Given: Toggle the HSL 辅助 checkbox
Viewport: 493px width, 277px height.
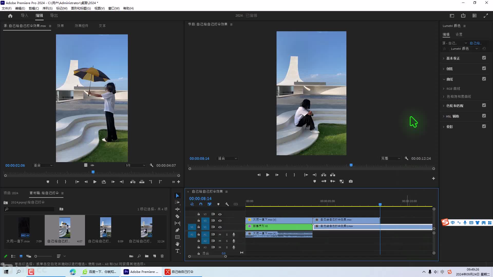Looking at the screenshot, I should click(x=484, y=116).
